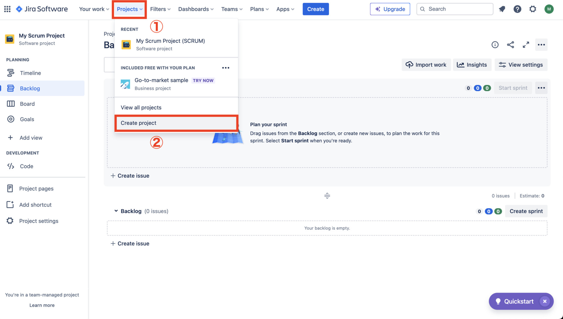
Task: Open Insights for the sprint
Action: [x=472, y=65]
